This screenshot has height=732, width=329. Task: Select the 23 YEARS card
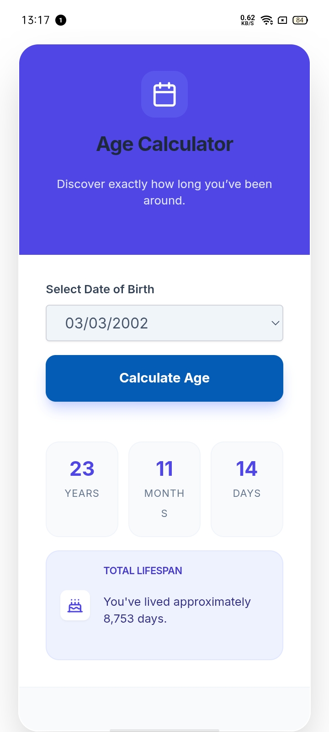pos(82,489)
